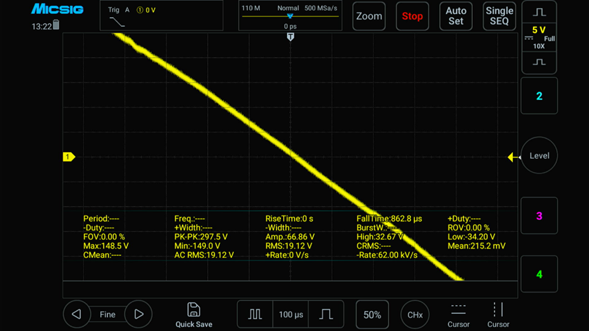The image size is (589, 331).
Task: Toggle channel 3 on
Action: 539,216
